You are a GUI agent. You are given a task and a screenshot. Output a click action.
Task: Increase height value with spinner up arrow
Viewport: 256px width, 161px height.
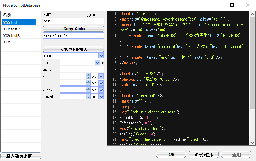pos(88,95)
